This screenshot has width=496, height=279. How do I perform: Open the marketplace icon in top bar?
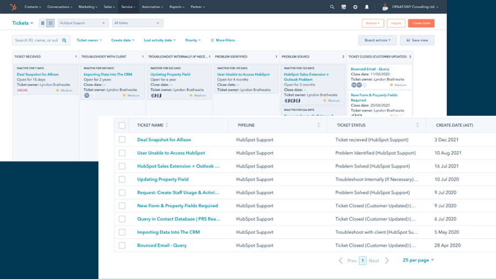point(343,7)
